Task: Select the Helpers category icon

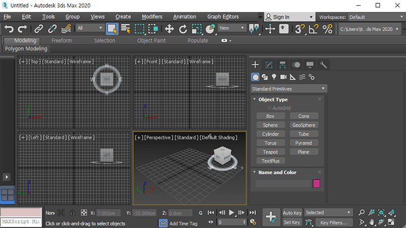Action: pos(293,77)
